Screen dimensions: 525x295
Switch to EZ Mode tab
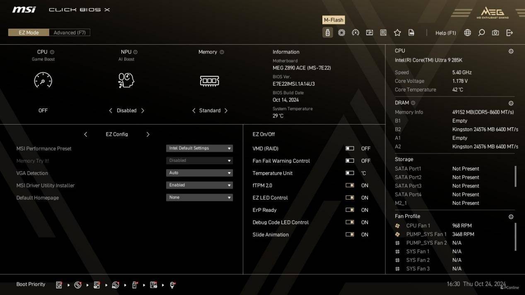tap(29, 33)
